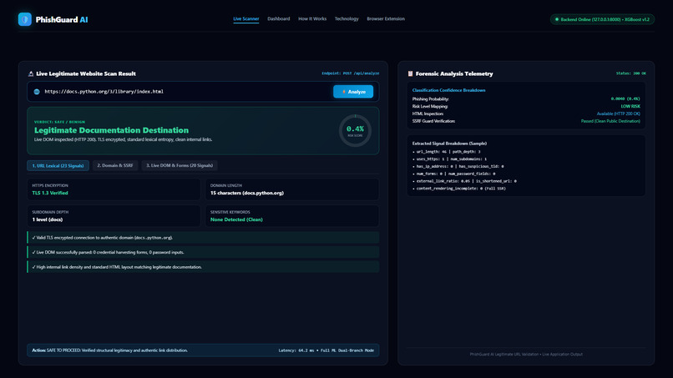This screenshot has height=378, width=673.
Task: Click the Backend Online status badge
Action: [x=602, y=19]
